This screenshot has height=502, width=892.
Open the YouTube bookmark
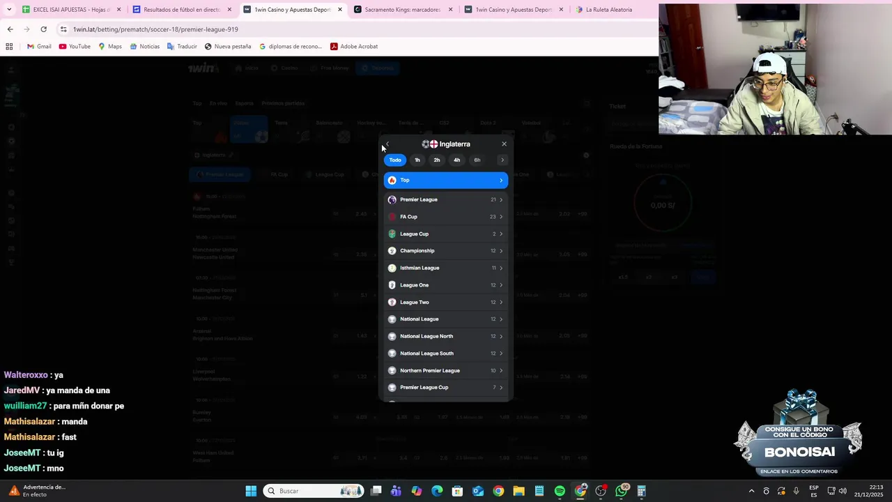[75, 47]
